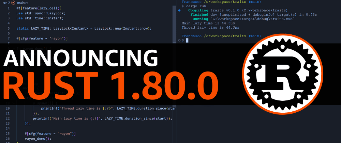341x143 pixels.
Task: Click "Main lazy time is 44.3µs" output
Action: click(208, 23)
